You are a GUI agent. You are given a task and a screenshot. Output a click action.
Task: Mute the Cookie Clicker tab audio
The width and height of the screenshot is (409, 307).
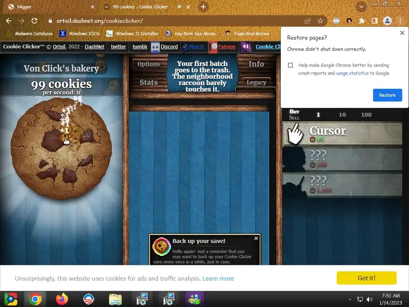[x=179, y=7]
